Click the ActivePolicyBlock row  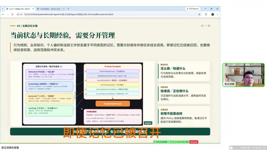tap(113, 80)
